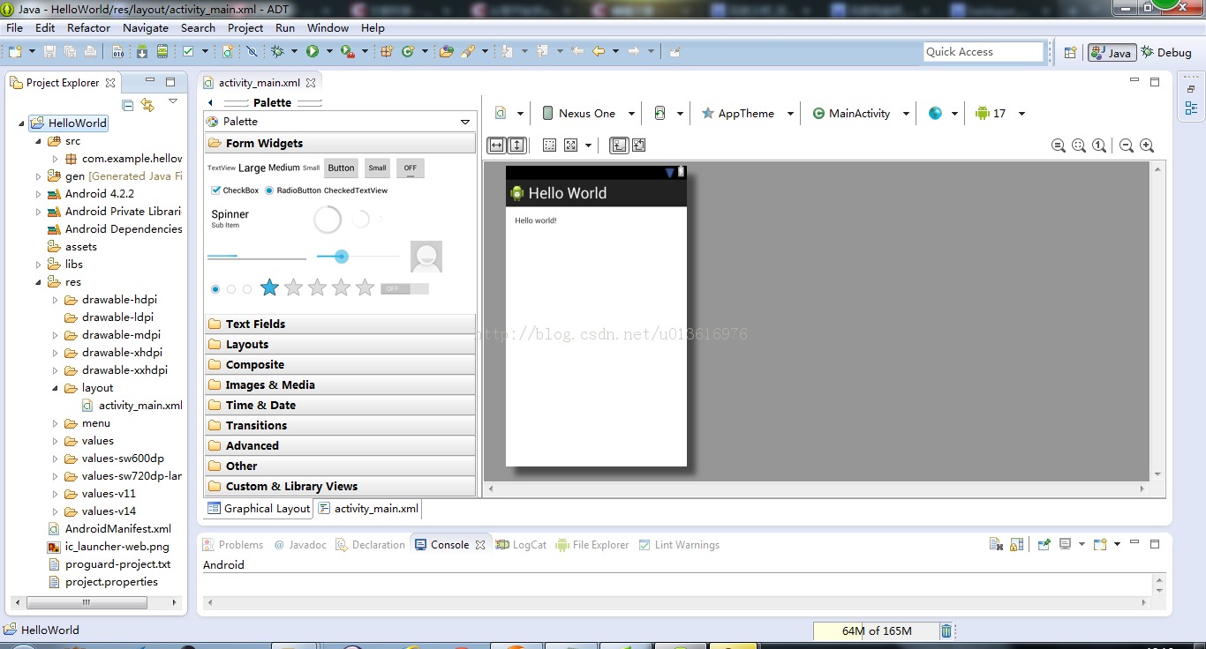The height and width of the screenshot is (649, 1206).
Task: Click the Print toolbar icon
Action: click(90, 52)
